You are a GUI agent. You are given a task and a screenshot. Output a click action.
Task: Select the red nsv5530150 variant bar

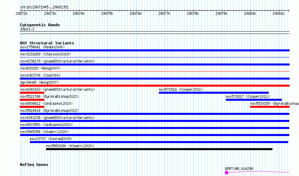point(270,107)
